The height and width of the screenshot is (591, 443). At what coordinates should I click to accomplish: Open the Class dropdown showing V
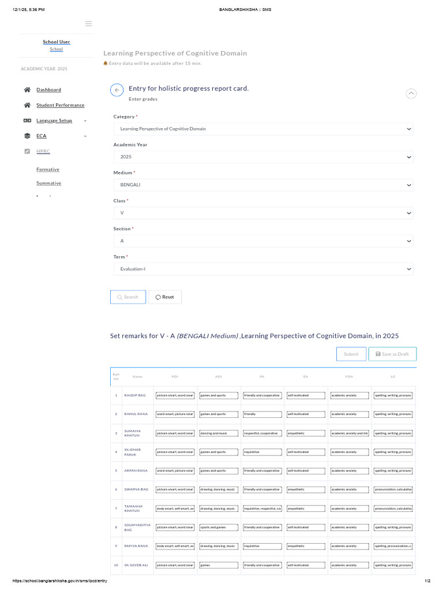coord(263,213)
